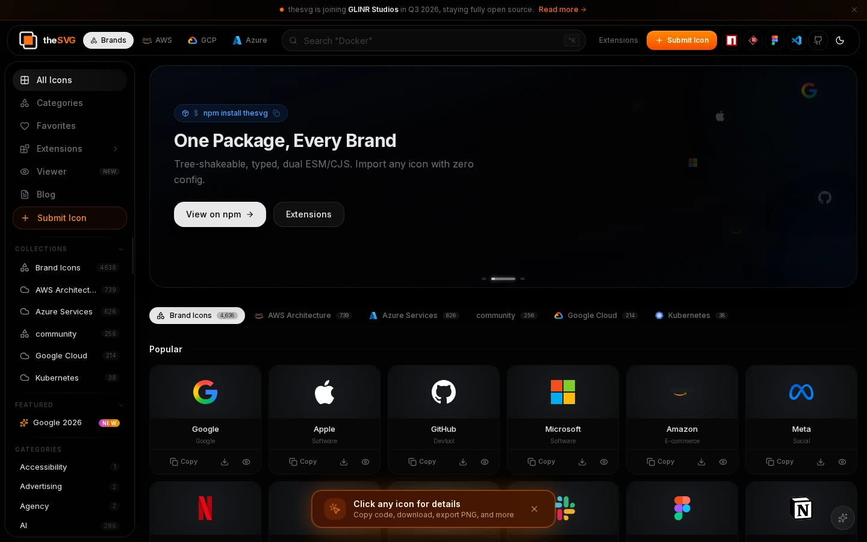Preview the Apple icon with the eye button
This screenshot has height=542, width=867.
pyautogui.click(x=365, y=462)
